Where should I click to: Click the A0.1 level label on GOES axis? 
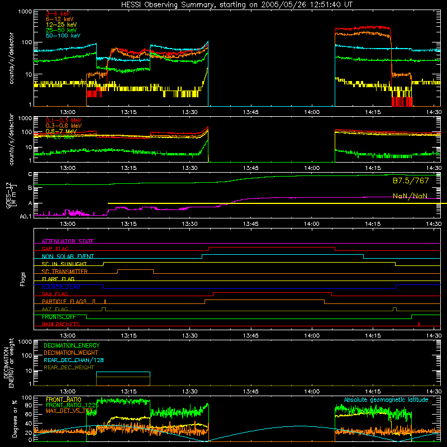click(x=26, y=217)
